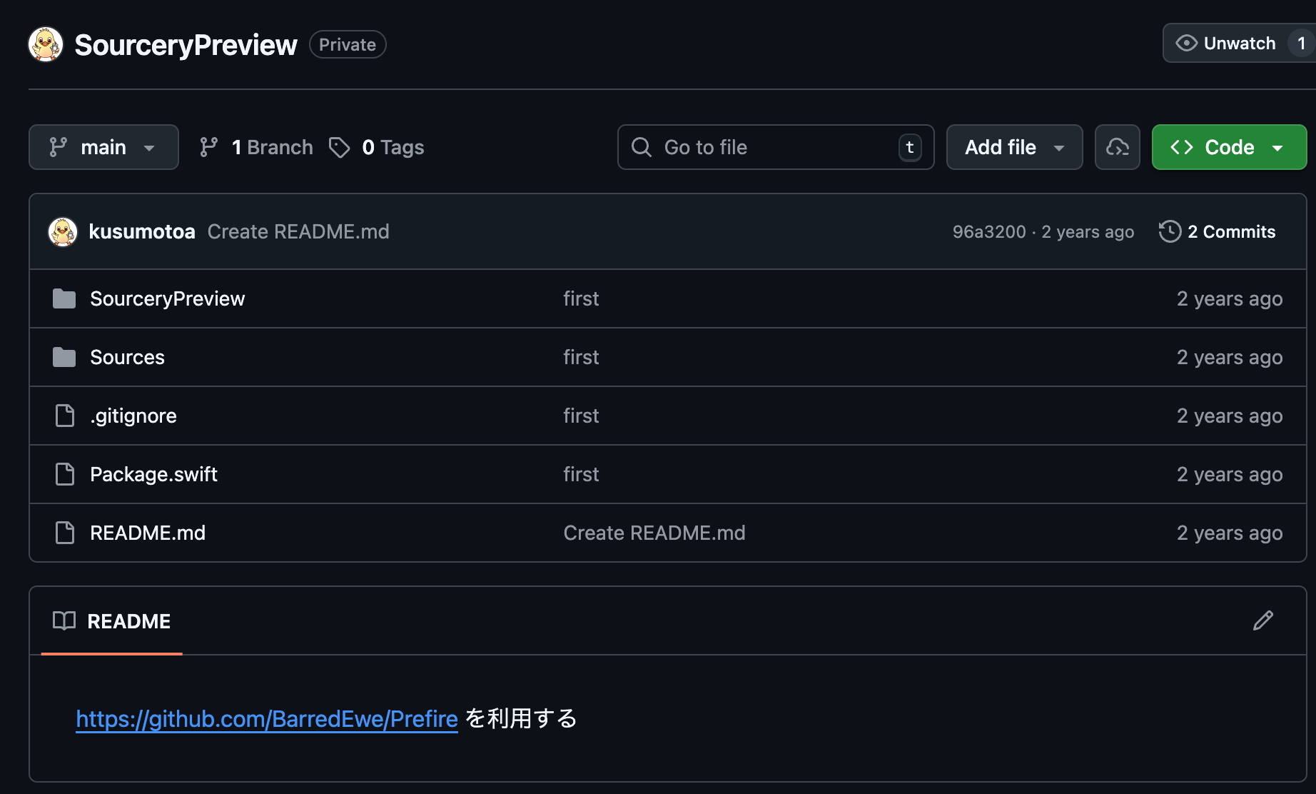The height and width of the screenshot is (794, 1316).
Task: Open the SourceryPreview folder
Action: click(x=168, y=298)
